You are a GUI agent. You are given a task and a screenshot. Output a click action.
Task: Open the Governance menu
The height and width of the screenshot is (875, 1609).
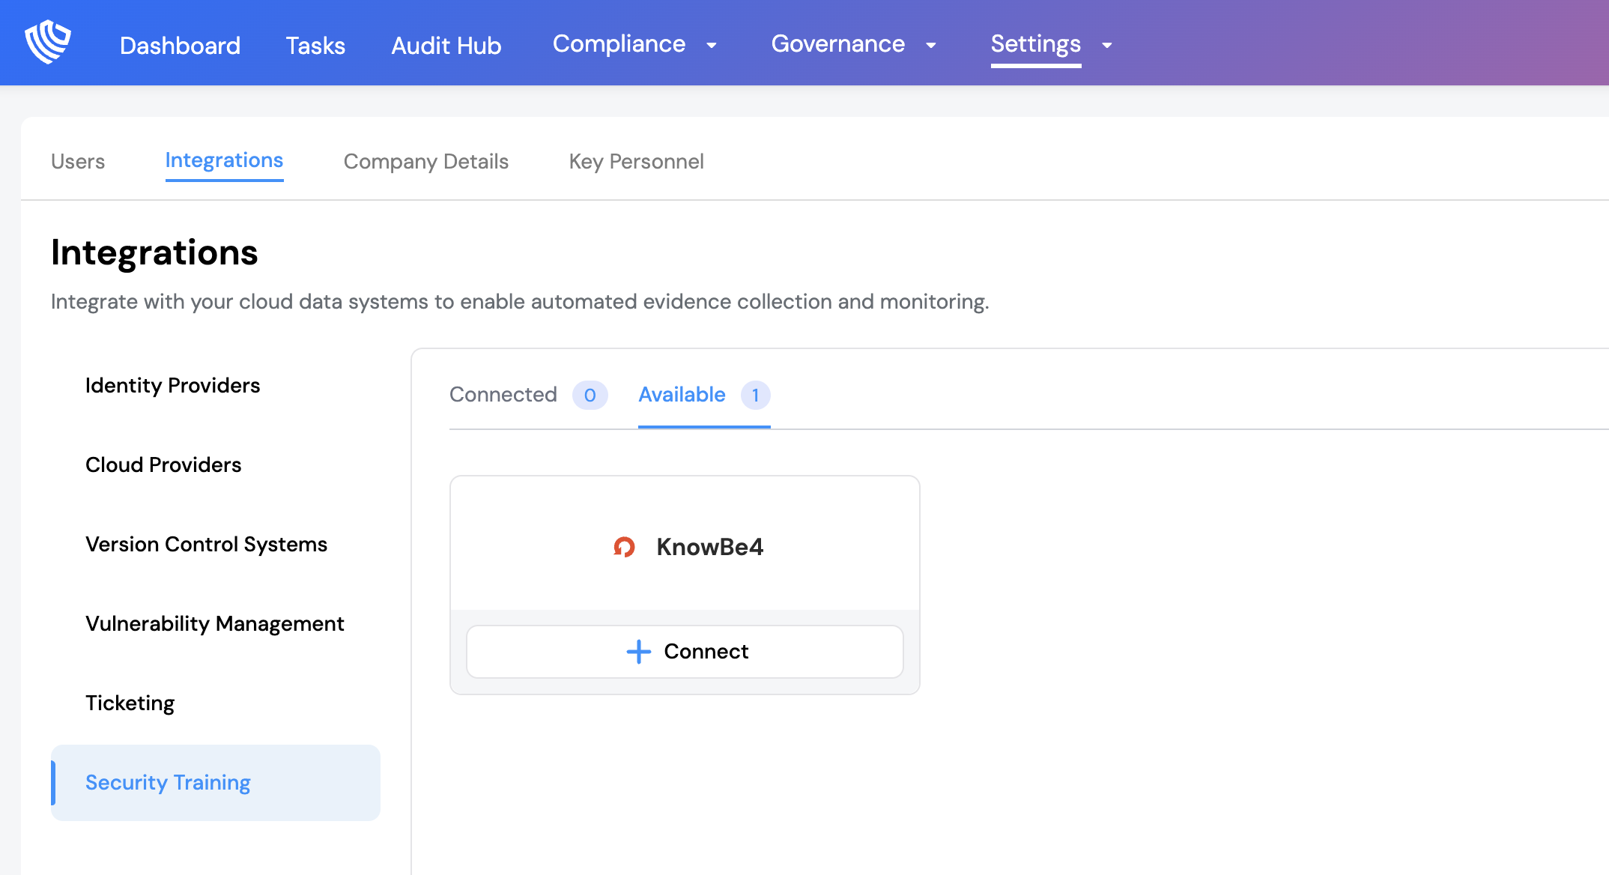click(838, 44)
